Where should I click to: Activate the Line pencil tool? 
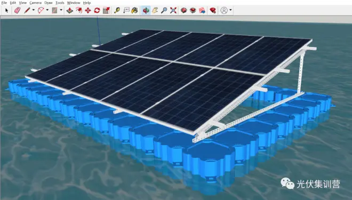click(x=27, y=10)
